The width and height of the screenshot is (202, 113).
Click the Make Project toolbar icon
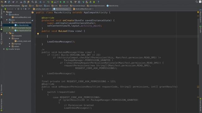[x=48, y=2]
